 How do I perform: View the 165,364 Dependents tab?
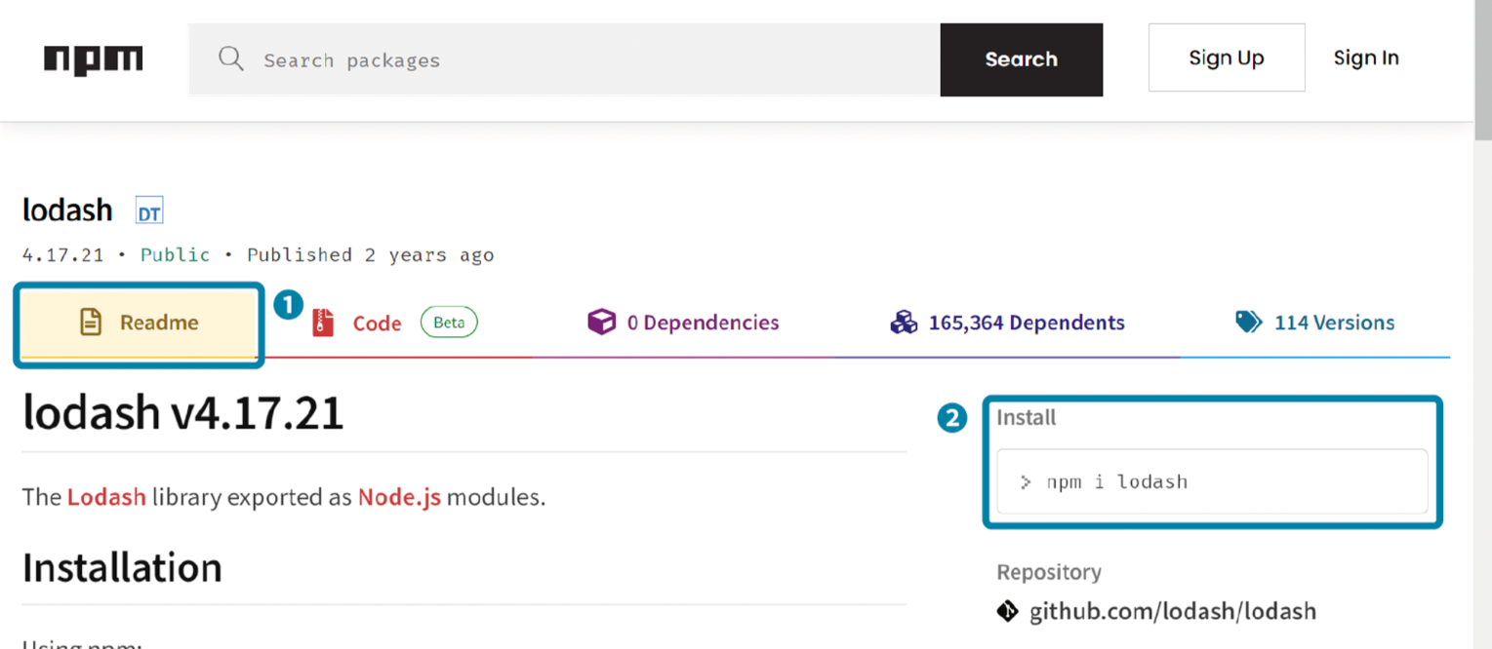pos(1026,323)
